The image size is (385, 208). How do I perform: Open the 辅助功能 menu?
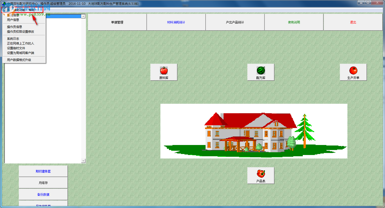19,10
